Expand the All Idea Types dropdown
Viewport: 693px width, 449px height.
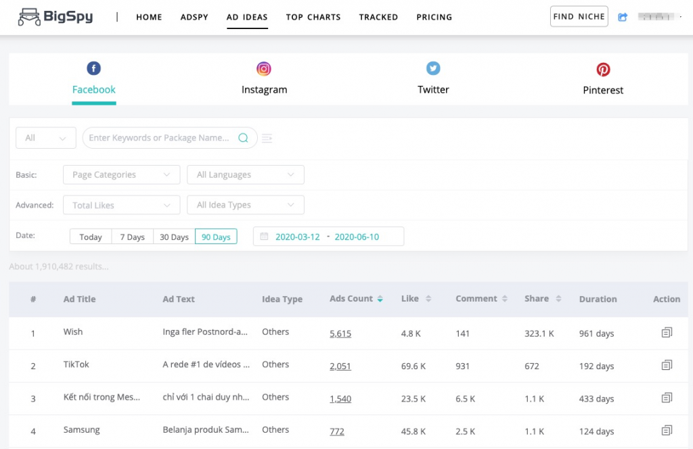pyautogui.click(x=245, y=205)
